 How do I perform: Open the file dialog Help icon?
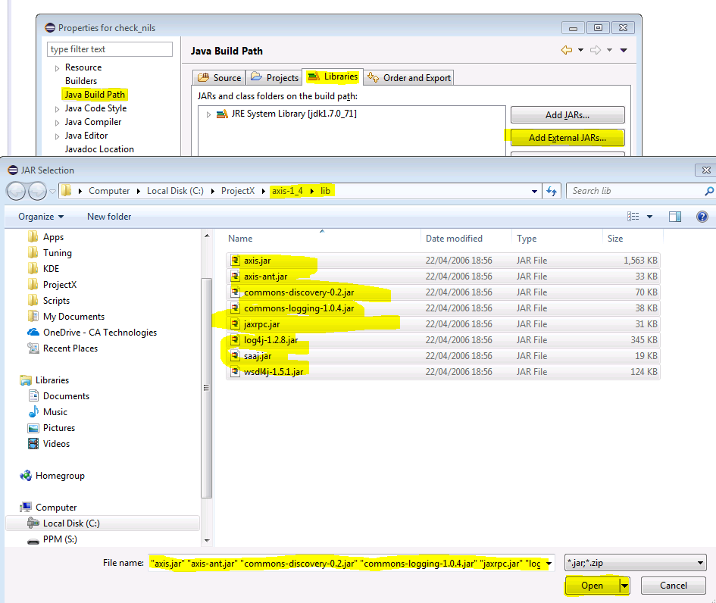(x=702, y=217)
